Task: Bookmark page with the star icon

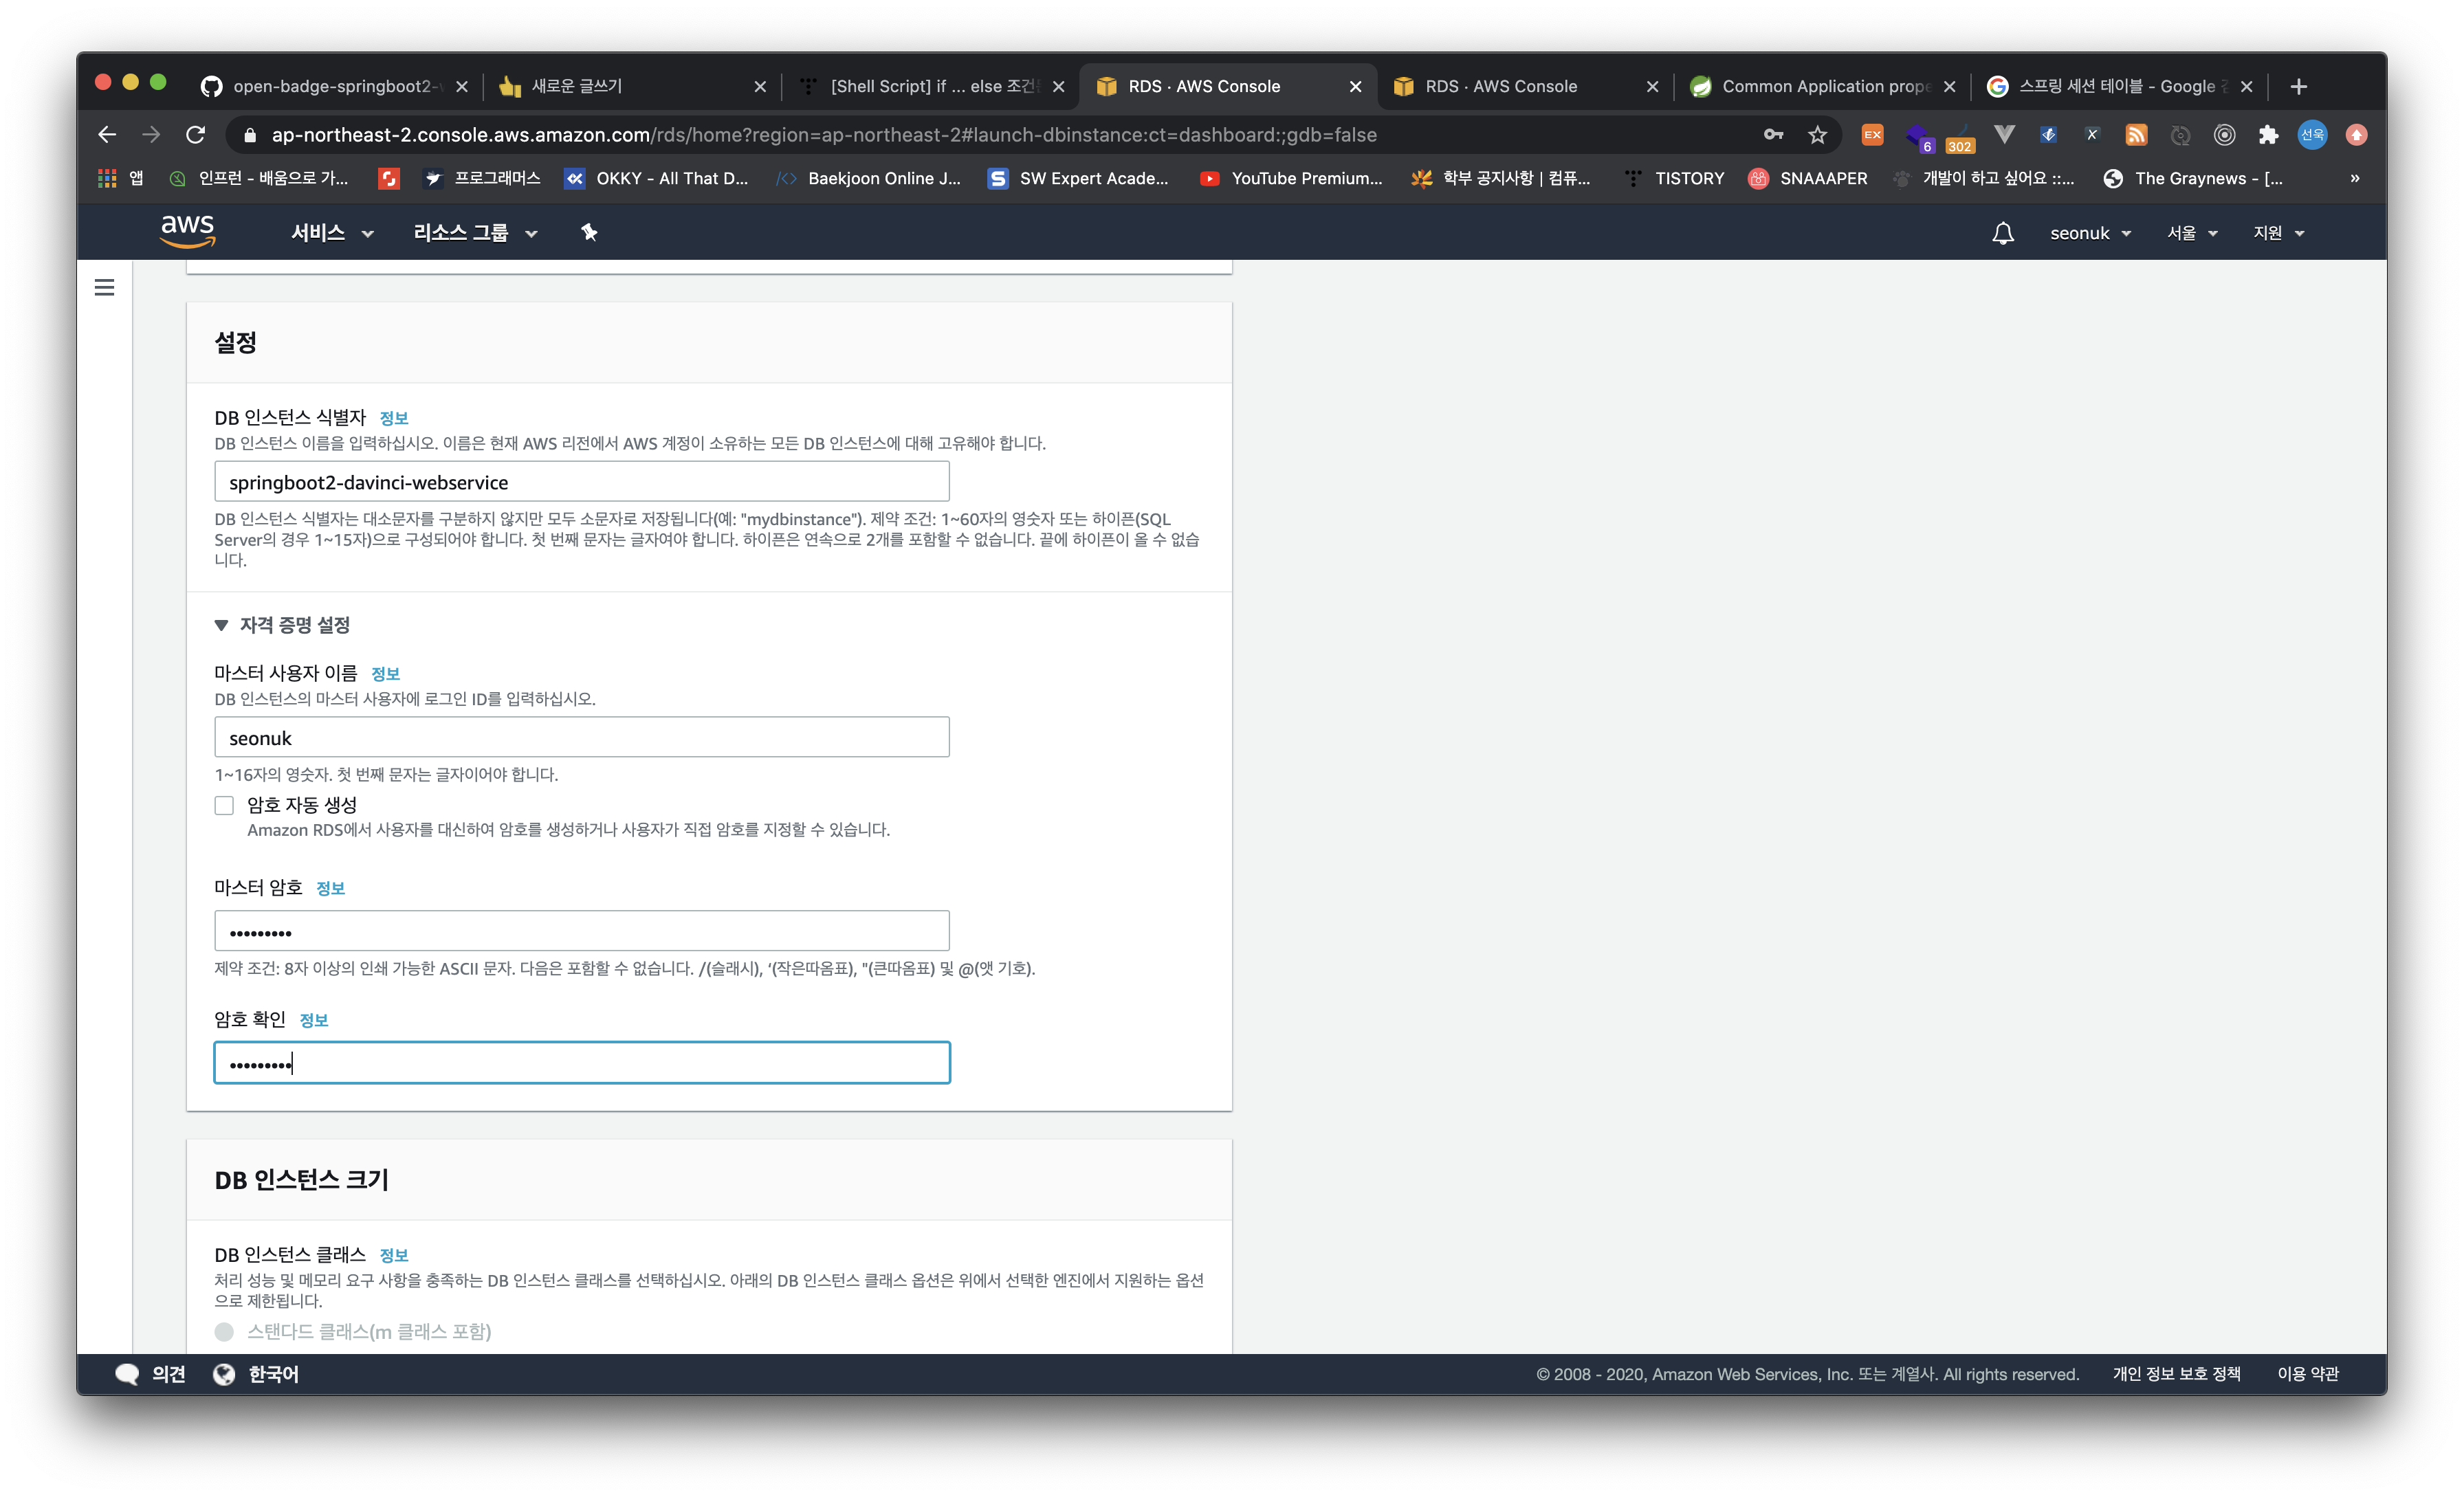Action: [x=1817, y=134]
